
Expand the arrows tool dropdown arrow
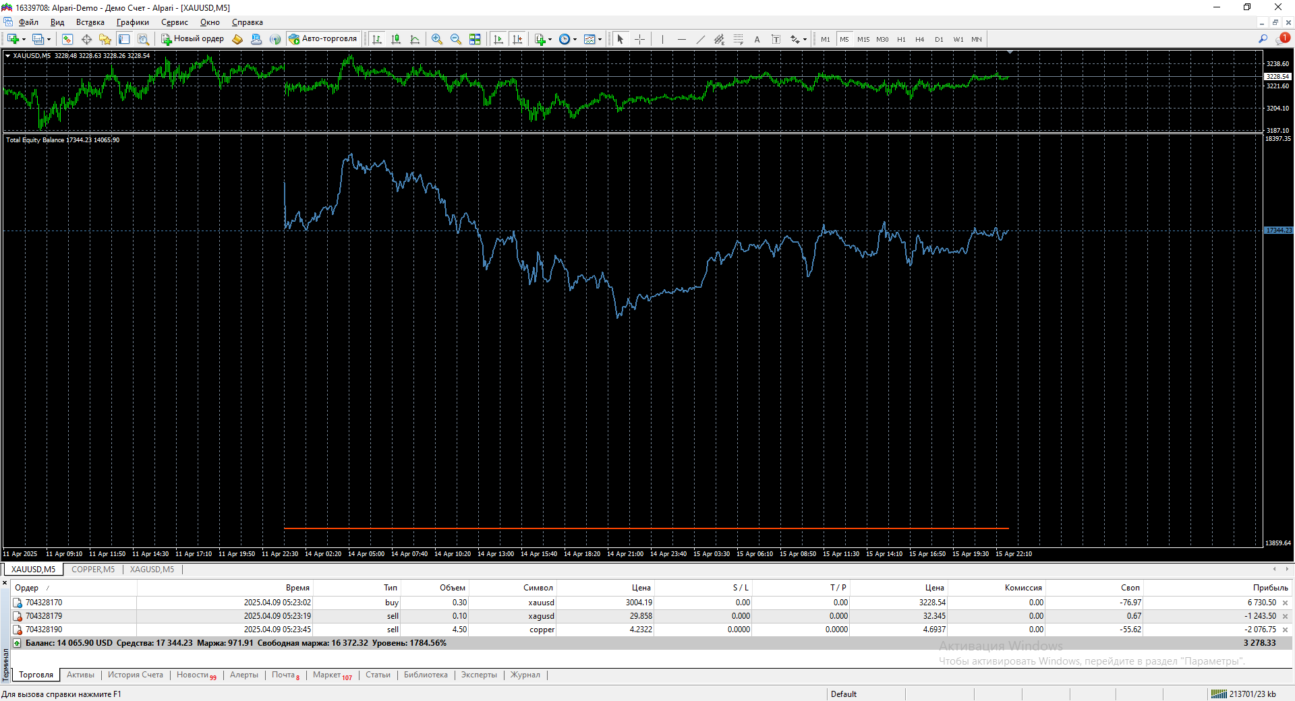point(805,39)
